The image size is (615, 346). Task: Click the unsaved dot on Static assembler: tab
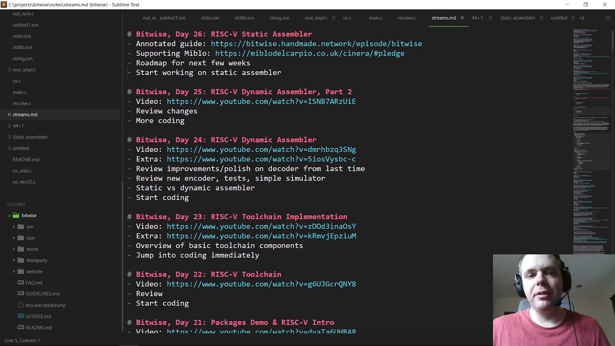(x=541, y=18)
